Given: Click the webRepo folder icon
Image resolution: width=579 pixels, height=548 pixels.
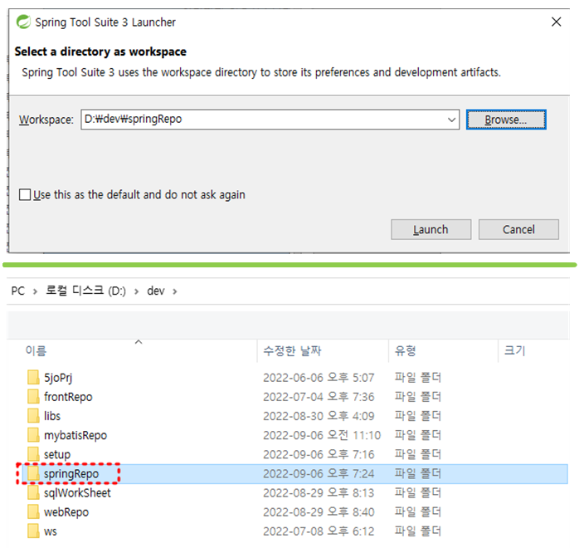Looking at the screenshot, I should [33, 511].
